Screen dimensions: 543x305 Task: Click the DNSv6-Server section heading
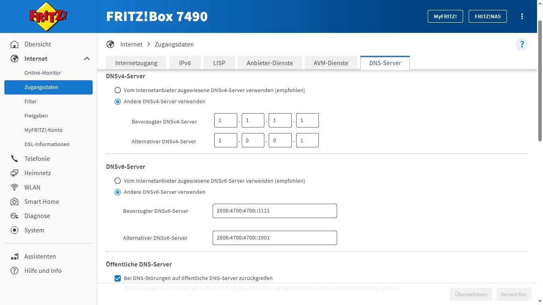click(126, 167)
